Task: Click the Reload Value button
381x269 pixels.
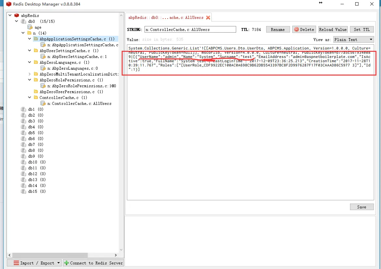Action: coord(333,29)
